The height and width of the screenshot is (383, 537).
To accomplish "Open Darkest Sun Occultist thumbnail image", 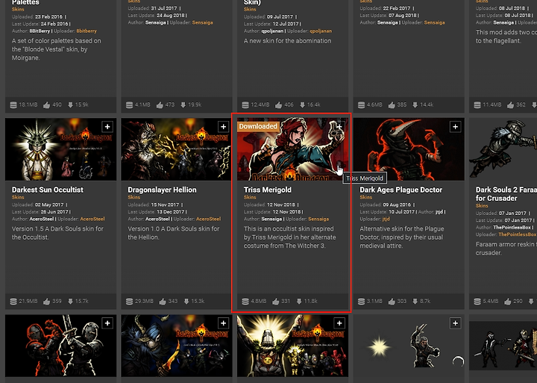I will point(60,149).
